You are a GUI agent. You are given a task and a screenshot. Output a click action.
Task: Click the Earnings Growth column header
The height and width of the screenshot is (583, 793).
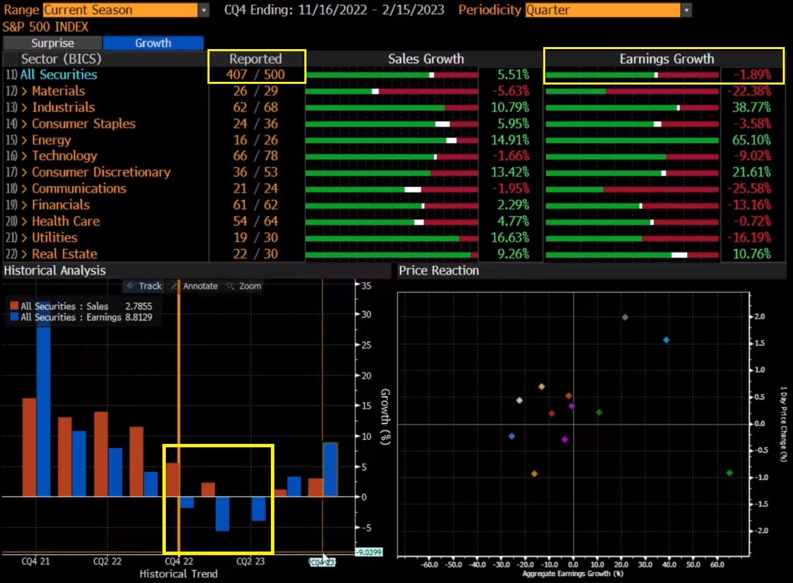click(x=667, y=59)
